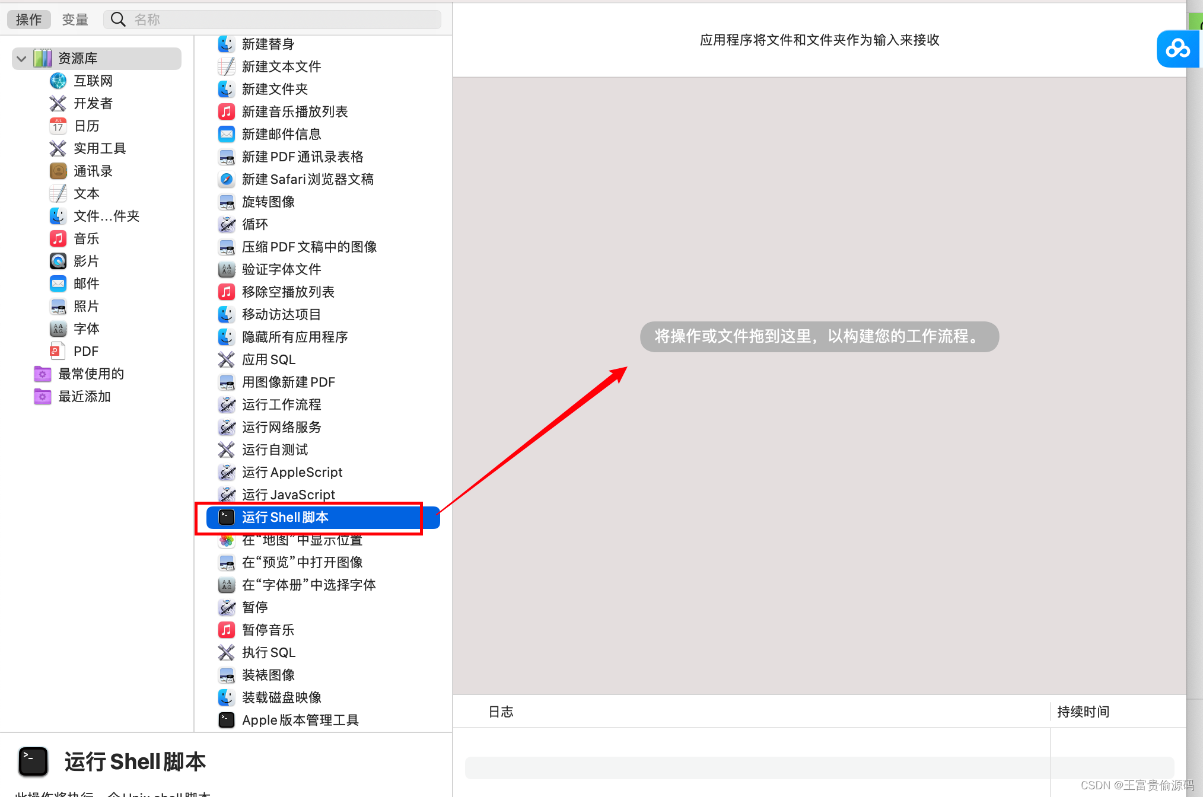Click the 名称 search field

point(272,20)
